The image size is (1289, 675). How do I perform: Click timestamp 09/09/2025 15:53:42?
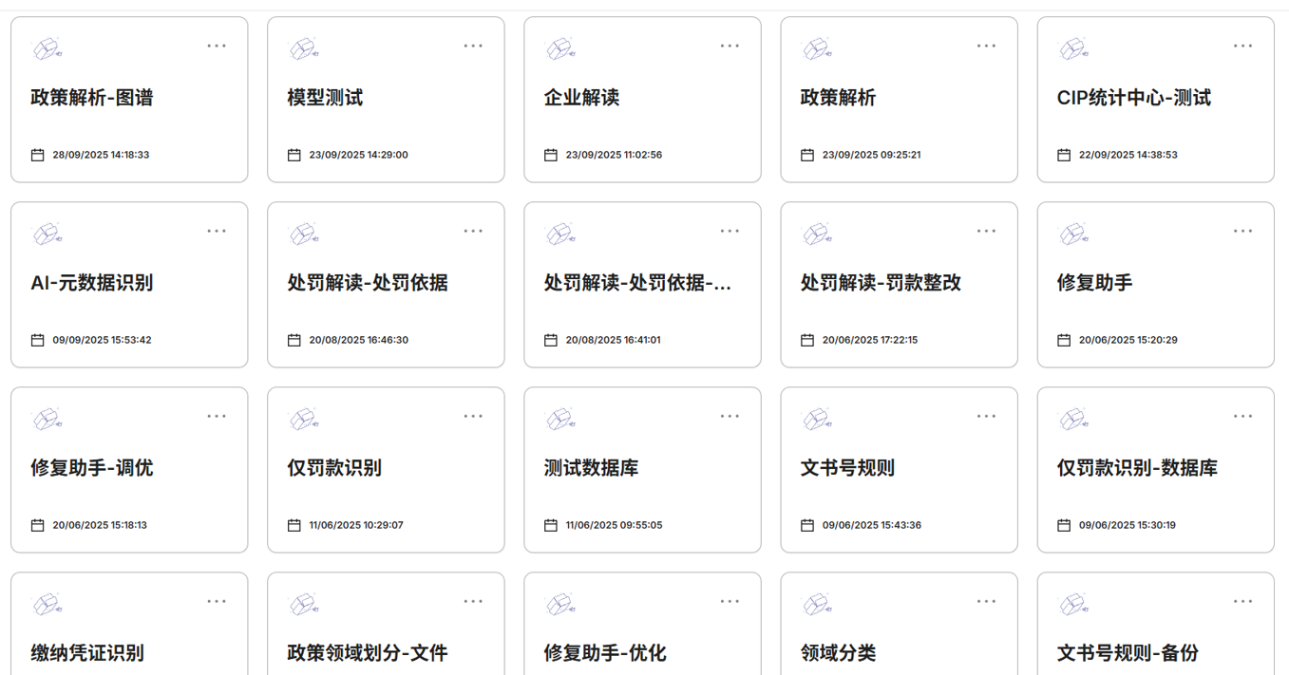pyautogui.click(x=102, y=340)
